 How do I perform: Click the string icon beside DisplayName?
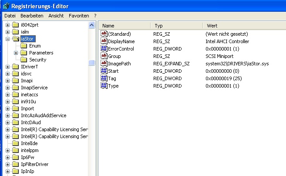tap(104, 41)
